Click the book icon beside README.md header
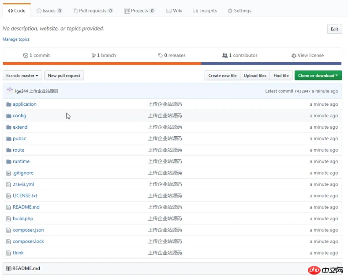348x279 pixels. pos(9,268)
